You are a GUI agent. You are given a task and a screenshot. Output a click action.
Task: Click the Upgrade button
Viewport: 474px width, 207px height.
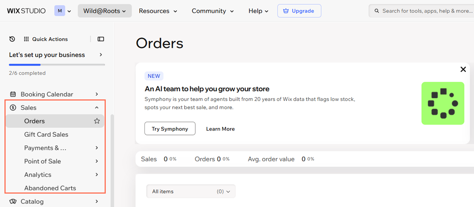299,11
